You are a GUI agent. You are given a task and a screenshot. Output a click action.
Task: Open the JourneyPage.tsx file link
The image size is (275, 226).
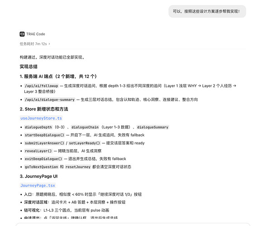coord(38,185)
